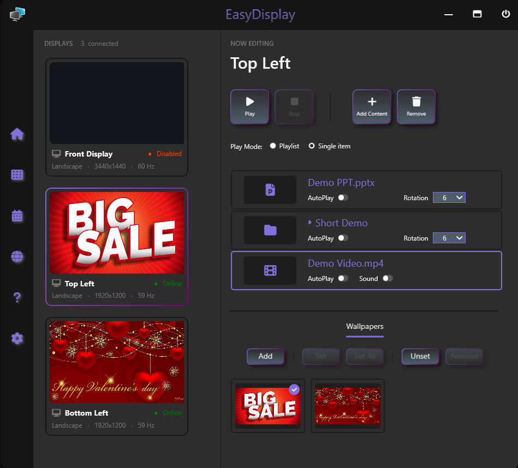Click the wallpaper Set button
This screenshot has height=468, width=518.
tap(321, 356)
